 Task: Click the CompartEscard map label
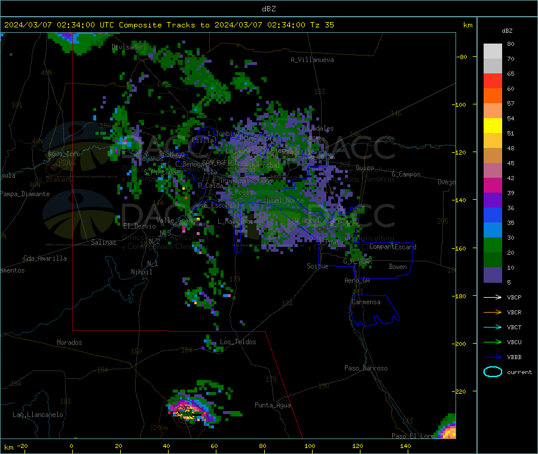pos(393,247)
